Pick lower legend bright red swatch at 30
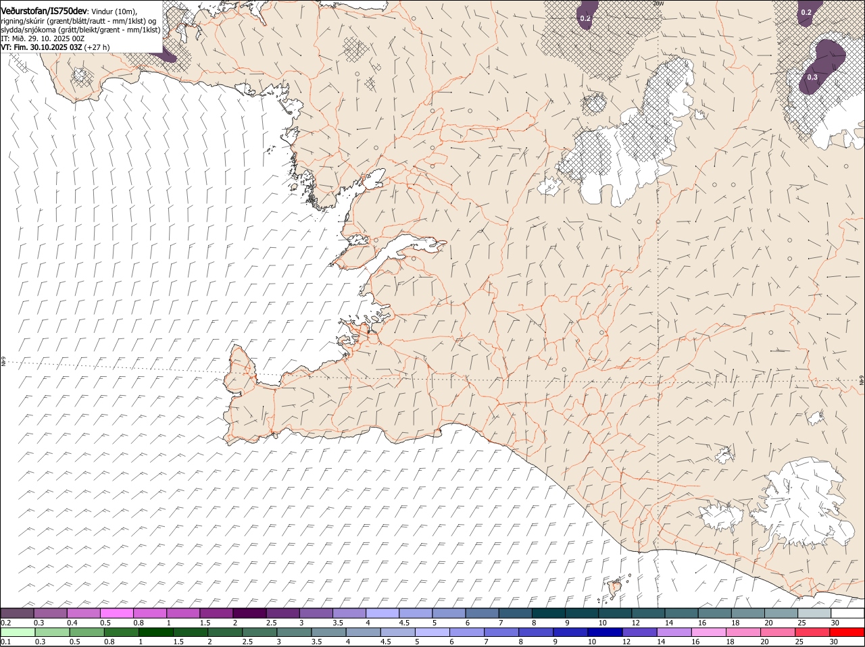Viewport: 865px width, 647px height. [847, 632]
